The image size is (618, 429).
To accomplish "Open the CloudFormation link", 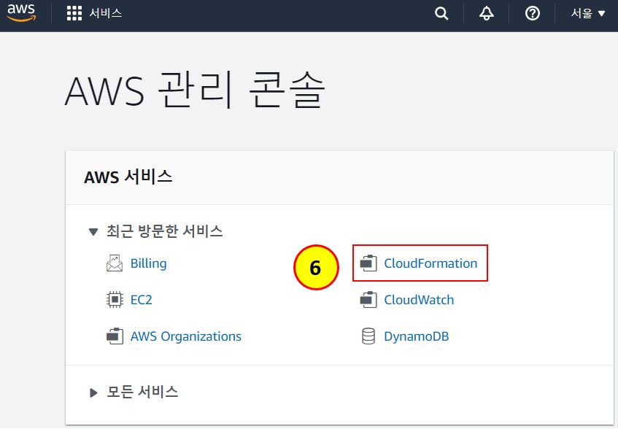I will click(430, 263).
